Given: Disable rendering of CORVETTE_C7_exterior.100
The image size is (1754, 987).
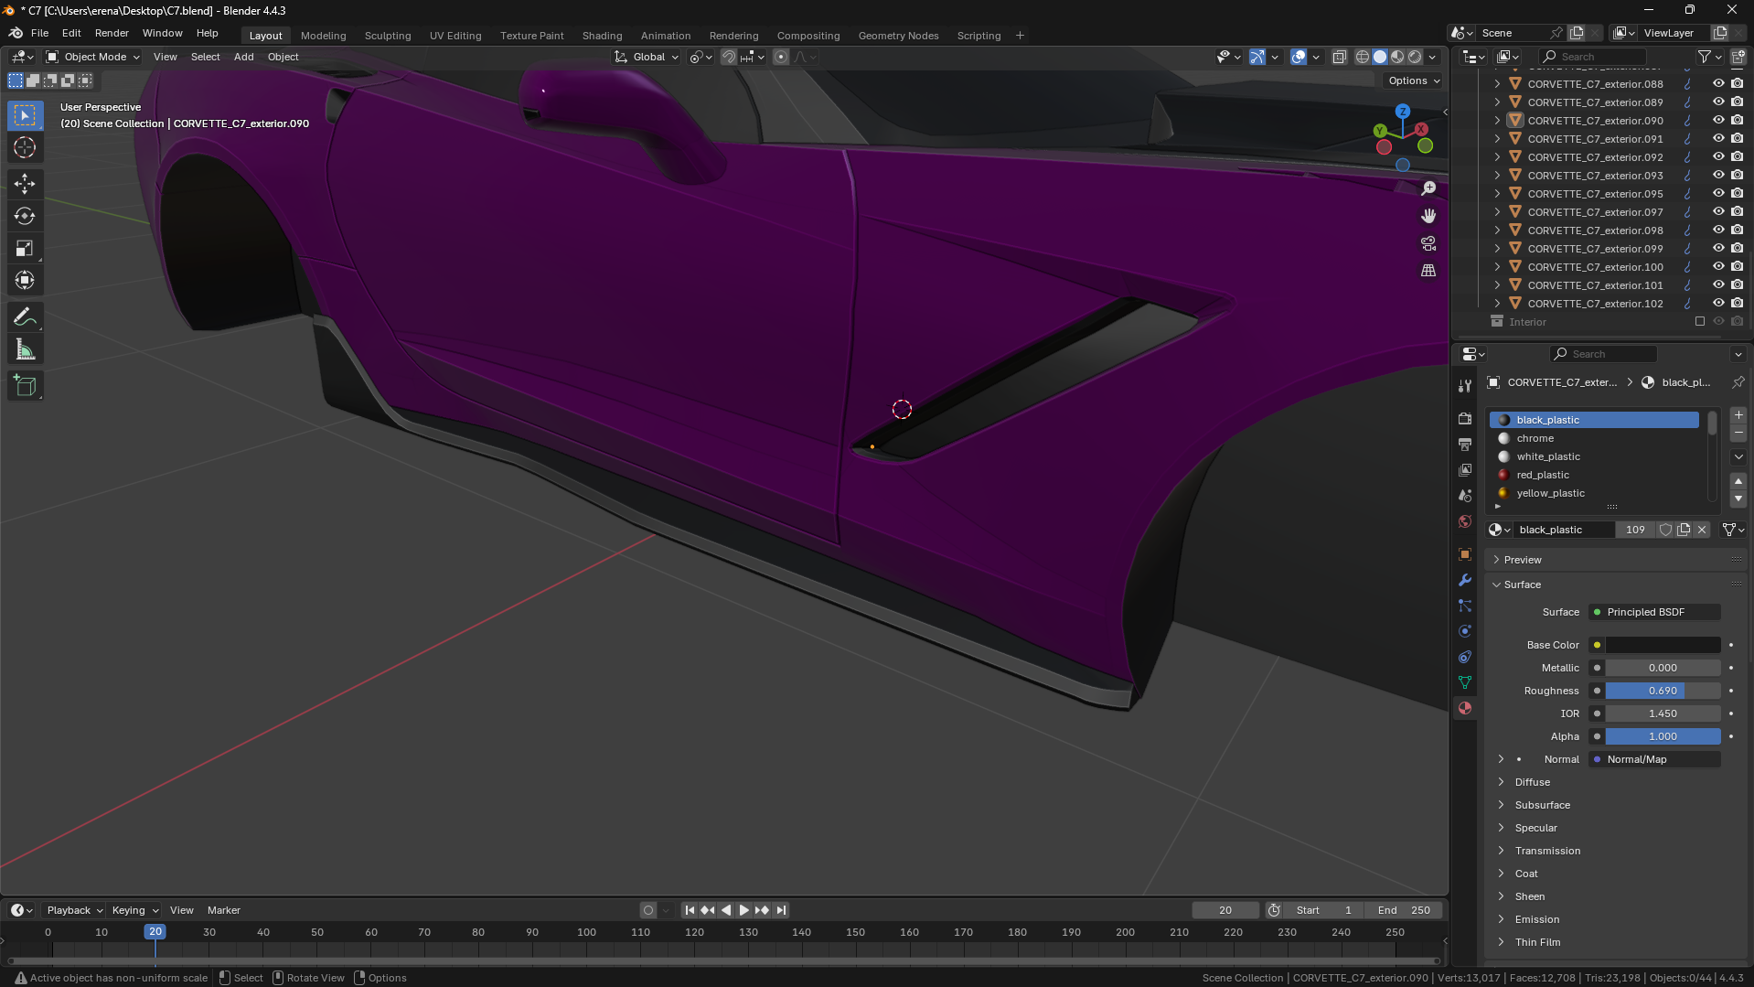Looking at the screenshot, I should [1737, 266].
